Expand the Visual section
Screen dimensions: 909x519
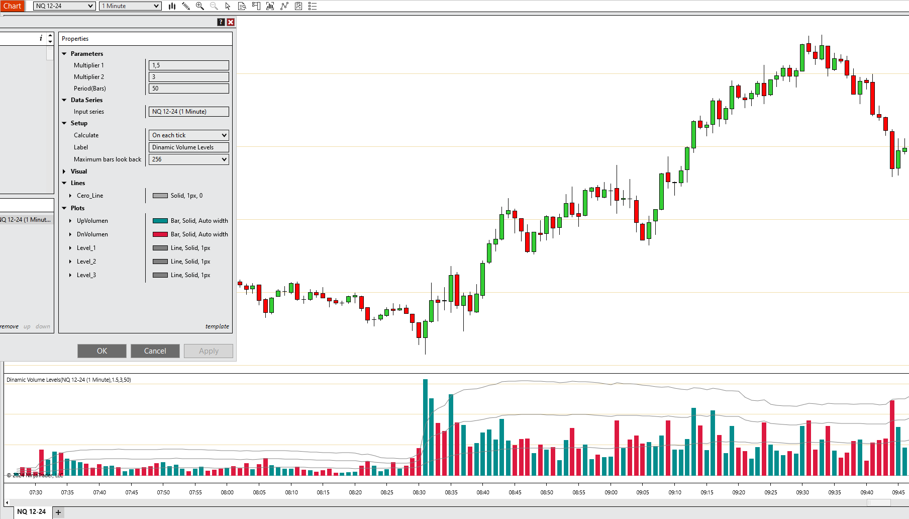pyautogui.click(x=65, y=171)
